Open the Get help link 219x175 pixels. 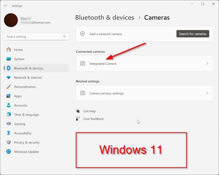89,111
